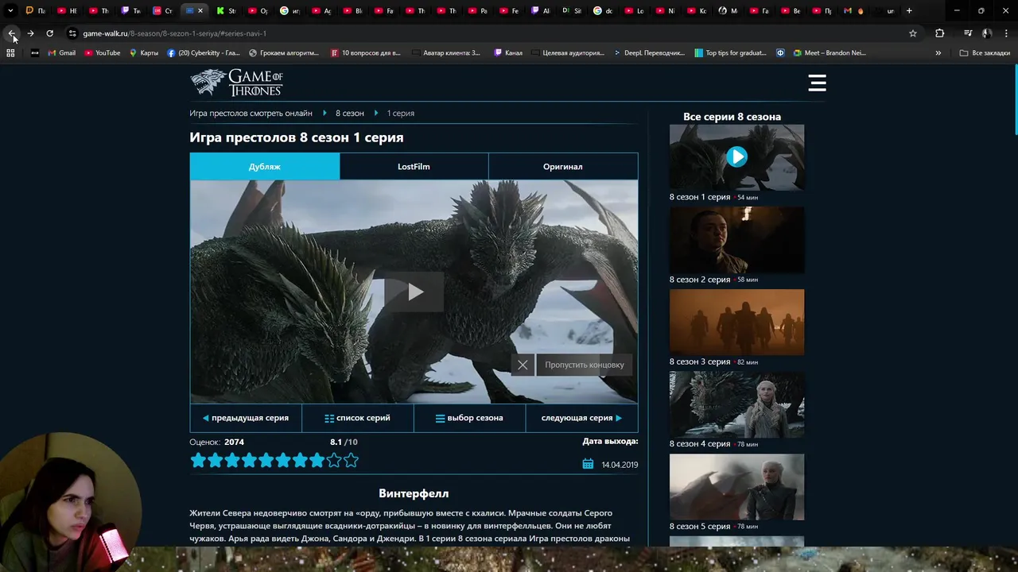Open the hamburger menu on the site
This screenshot has height=572, width=1018.
[817, 83]
